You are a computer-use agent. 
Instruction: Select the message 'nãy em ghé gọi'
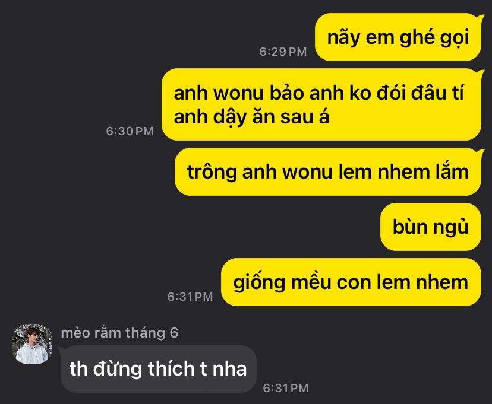[398, 37]
